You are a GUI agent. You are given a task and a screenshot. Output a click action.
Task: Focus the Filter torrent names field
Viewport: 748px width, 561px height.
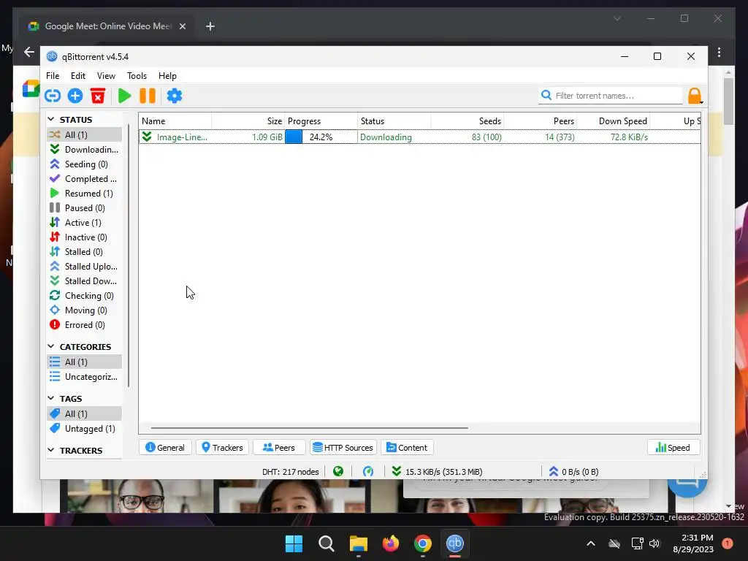pyautogui.click(x=611, y=96)
